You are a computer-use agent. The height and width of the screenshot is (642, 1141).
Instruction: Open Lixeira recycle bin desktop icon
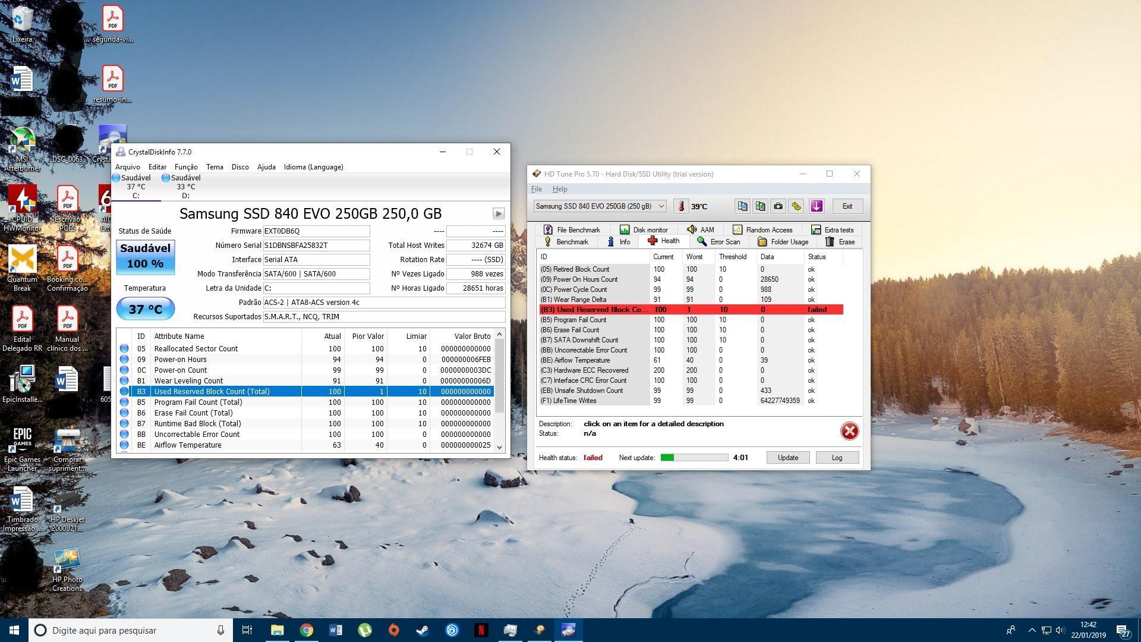[x=22, y=24]
